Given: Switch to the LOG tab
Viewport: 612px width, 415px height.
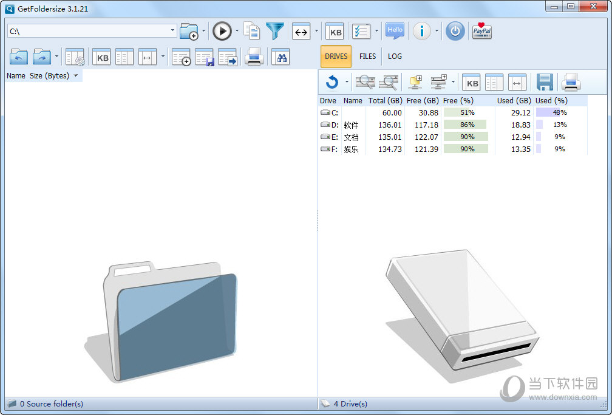Looking at the screenshot, I should [x=395, y=57].
